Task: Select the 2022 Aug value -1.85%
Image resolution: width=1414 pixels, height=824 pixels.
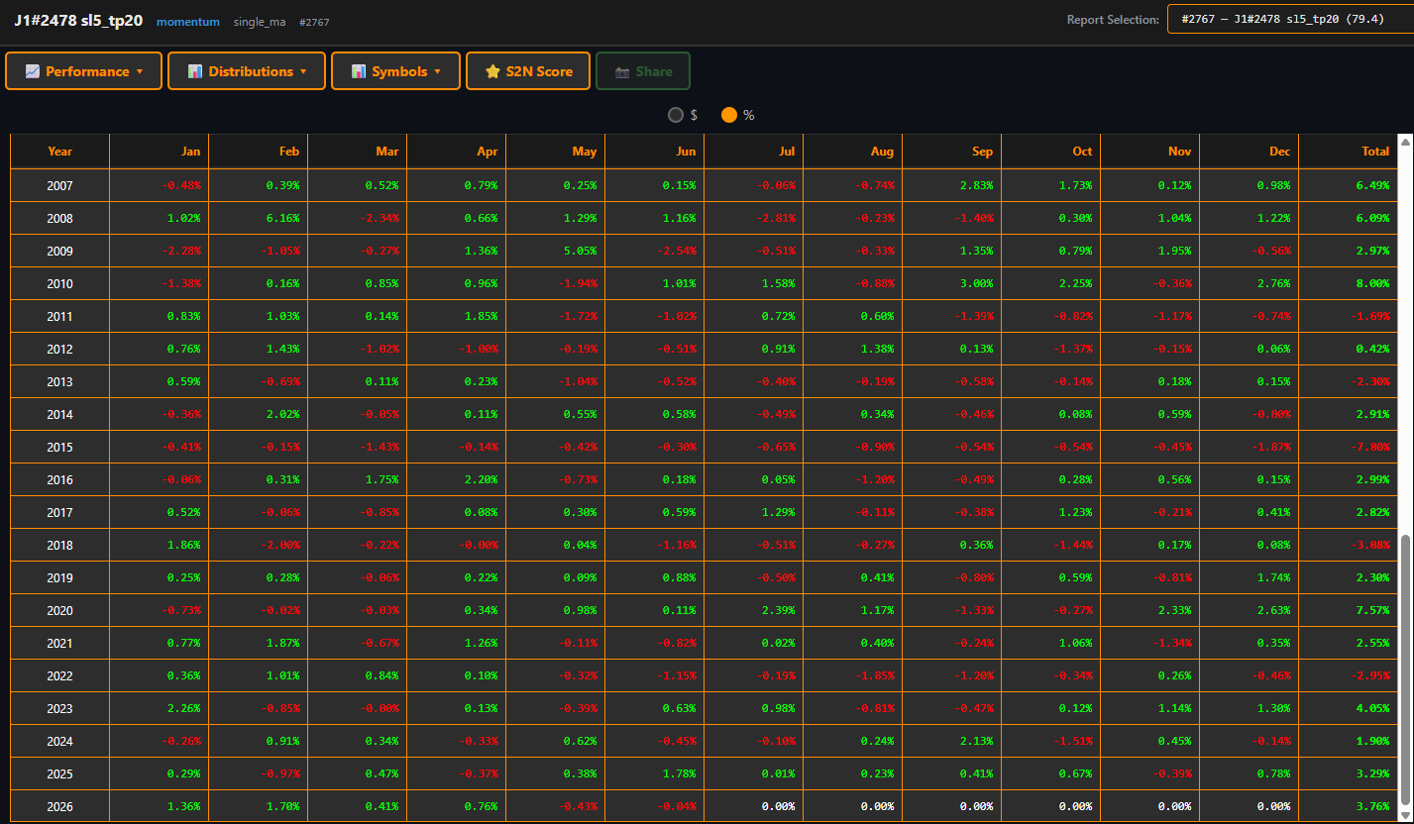Action: (874, 675)
